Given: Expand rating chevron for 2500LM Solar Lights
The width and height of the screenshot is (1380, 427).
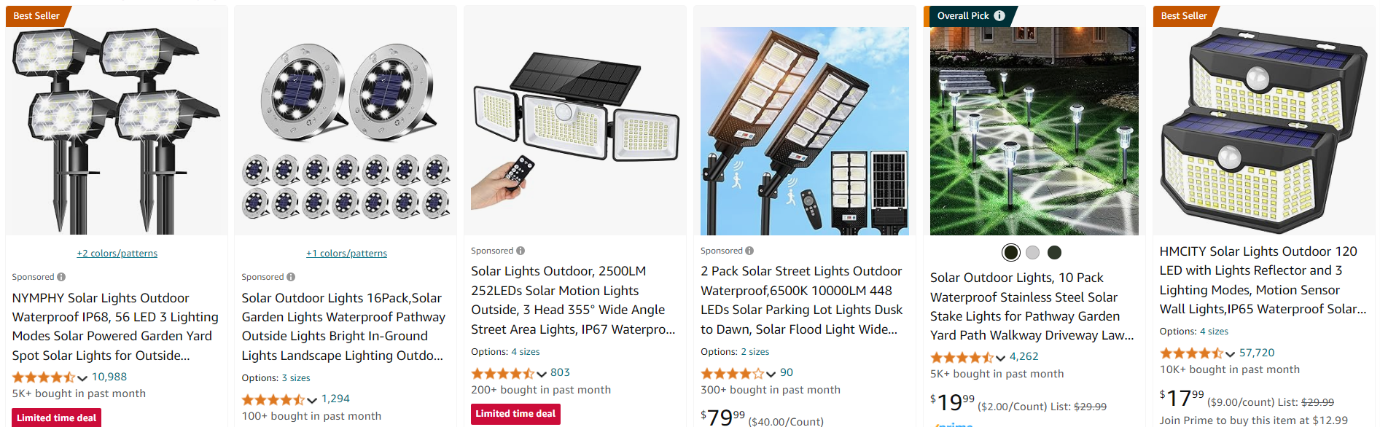Looking at the screenshot, I should pos(542,374).
